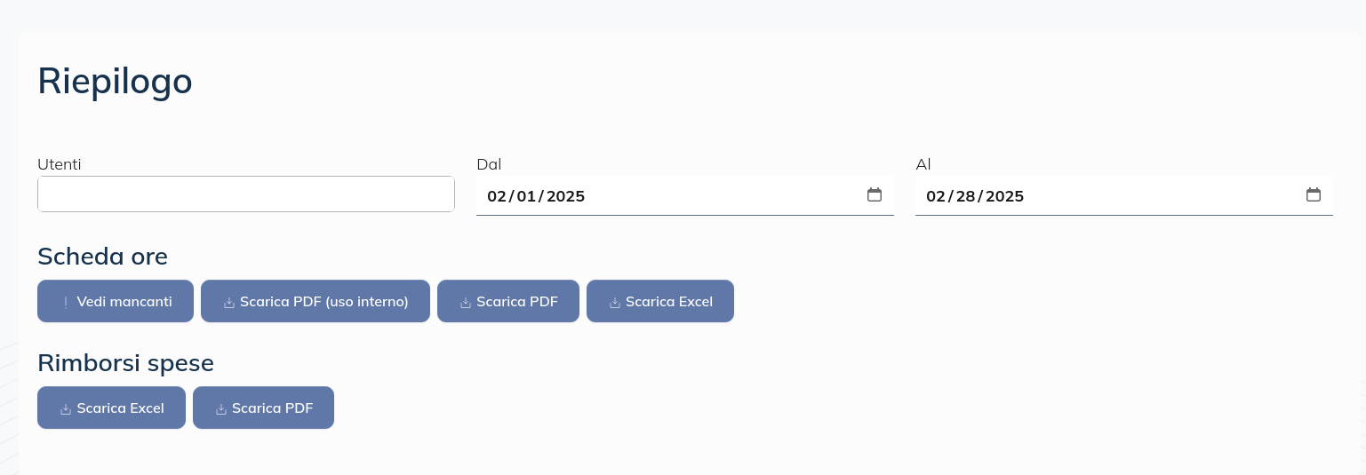
Task: Select the month segment in Al date
Action: tap(935, 196)
